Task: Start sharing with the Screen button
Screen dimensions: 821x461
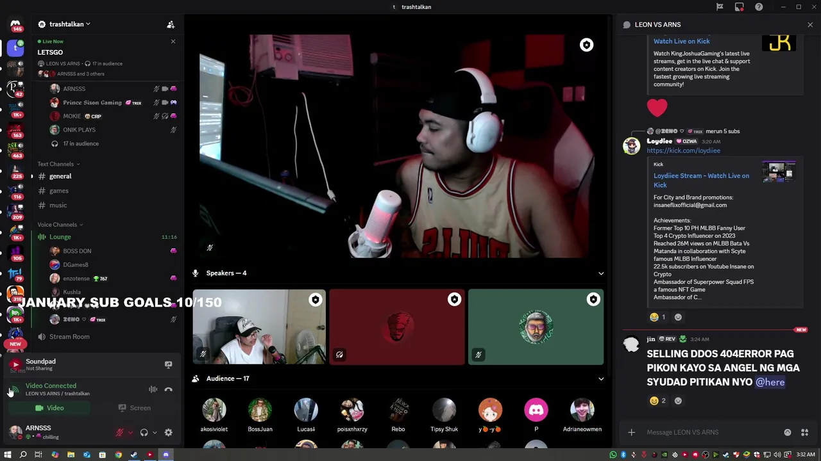Action: click(135, 408)
